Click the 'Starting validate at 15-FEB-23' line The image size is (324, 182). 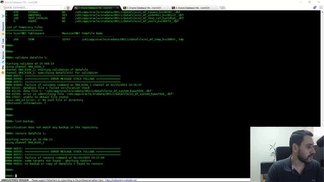tap(29, 64)
